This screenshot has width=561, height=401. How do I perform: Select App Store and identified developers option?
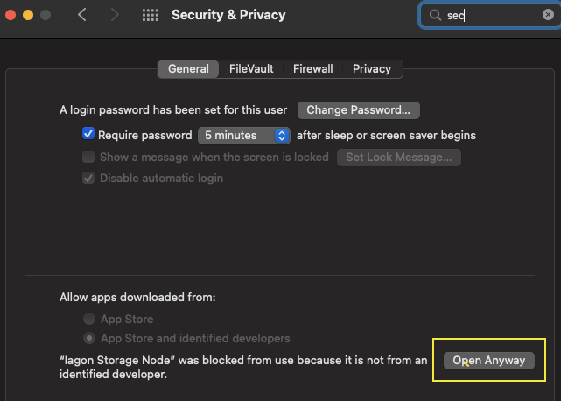tap(89, 338)
